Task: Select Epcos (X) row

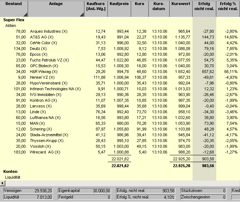Action: point(120,54)
